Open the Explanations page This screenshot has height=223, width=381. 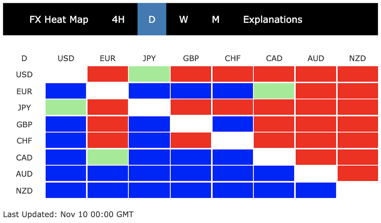coord(273,19)
